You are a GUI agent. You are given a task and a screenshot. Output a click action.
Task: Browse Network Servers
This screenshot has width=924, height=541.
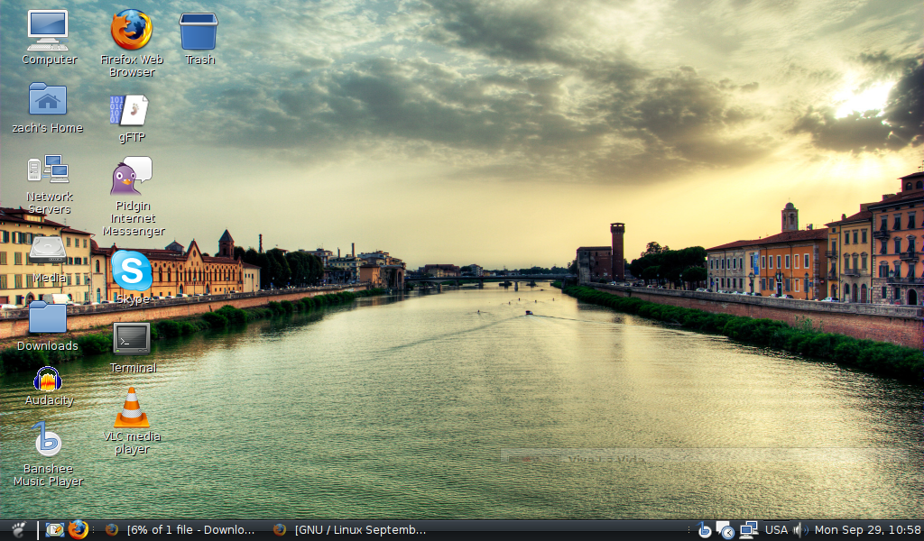click(x=49, y=171)
